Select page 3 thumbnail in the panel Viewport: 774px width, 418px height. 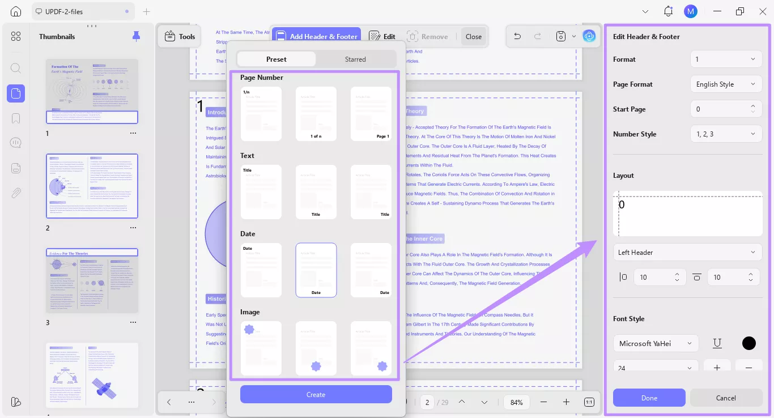[92, 280]
